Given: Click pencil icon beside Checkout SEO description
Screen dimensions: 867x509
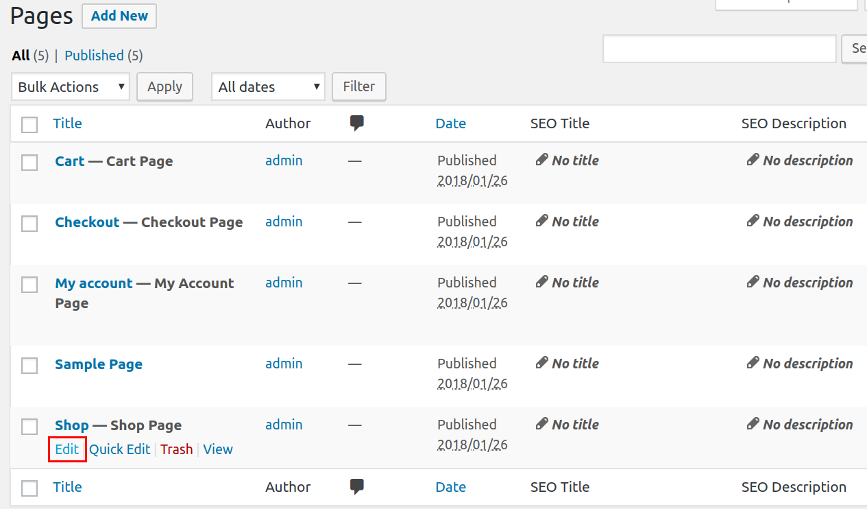Looking at the screenshot, I should pyautogui.click(x=753, y=221).
